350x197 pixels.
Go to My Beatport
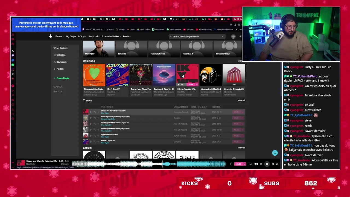(60, 48)
